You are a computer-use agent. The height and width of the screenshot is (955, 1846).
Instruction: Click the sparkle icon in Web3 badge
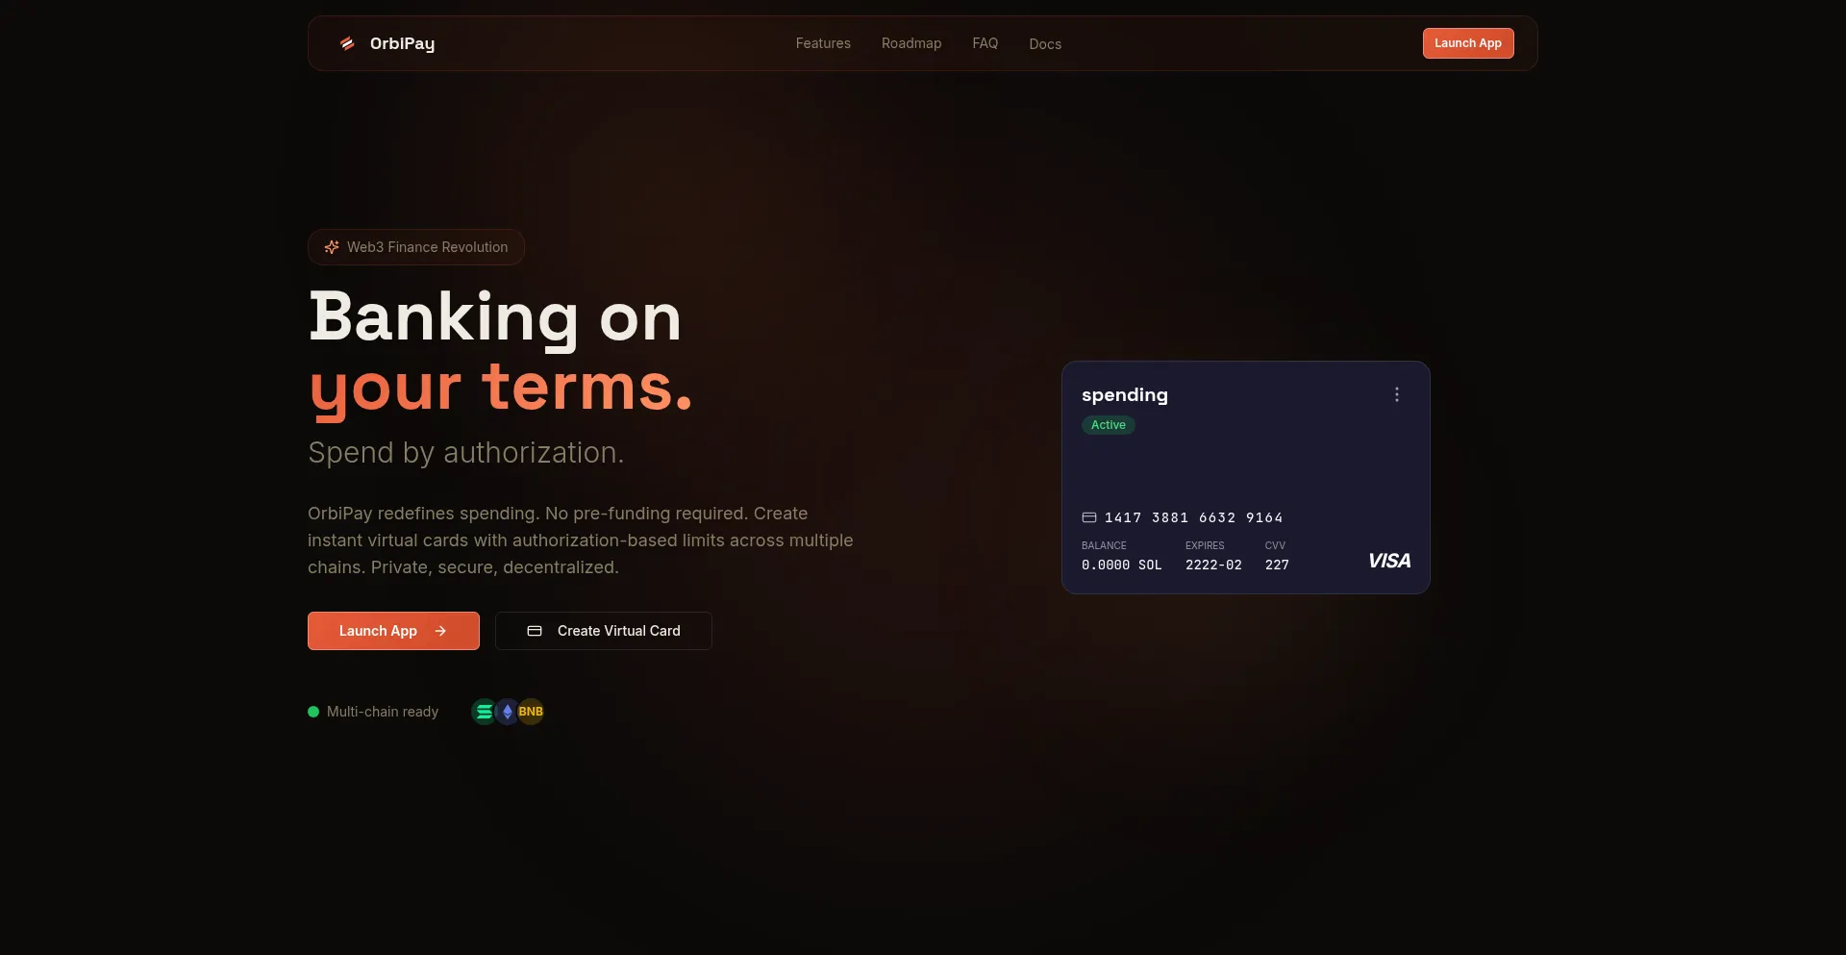click(332, 247)
